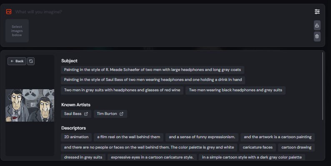Choose the 'cartoon drawing' descriptor tag
The image size is (331, 166).
click(296, 147)
